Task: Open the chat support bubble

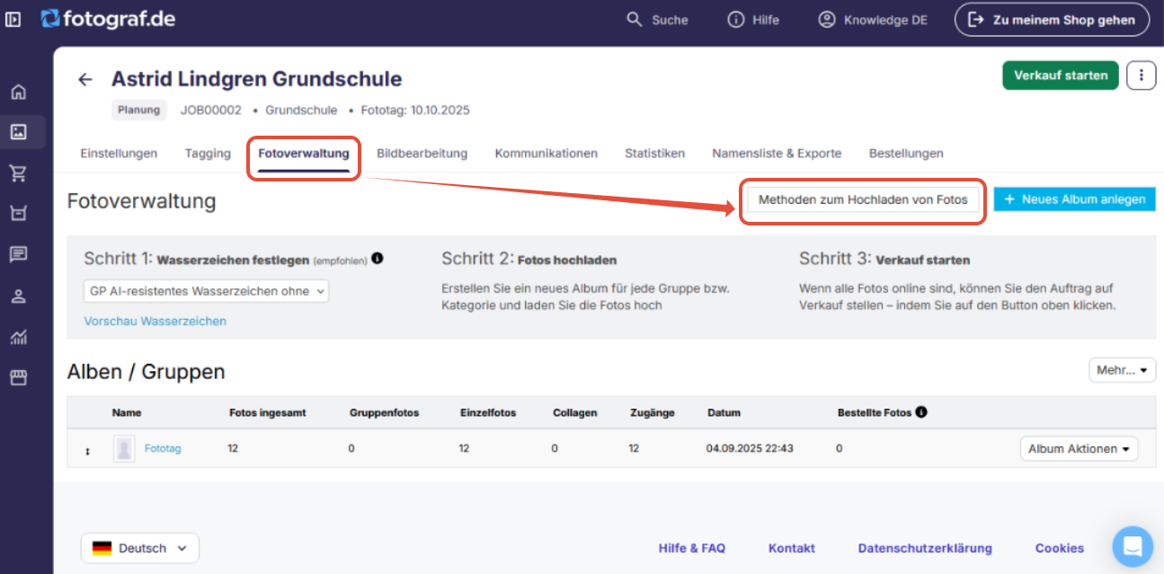Action: click(x=1133, y=546)
